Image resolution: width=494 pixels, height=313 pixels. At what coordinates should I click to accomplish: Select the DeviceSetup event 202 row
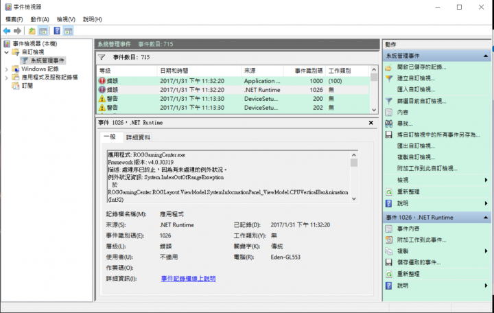[x=233, y=108]
